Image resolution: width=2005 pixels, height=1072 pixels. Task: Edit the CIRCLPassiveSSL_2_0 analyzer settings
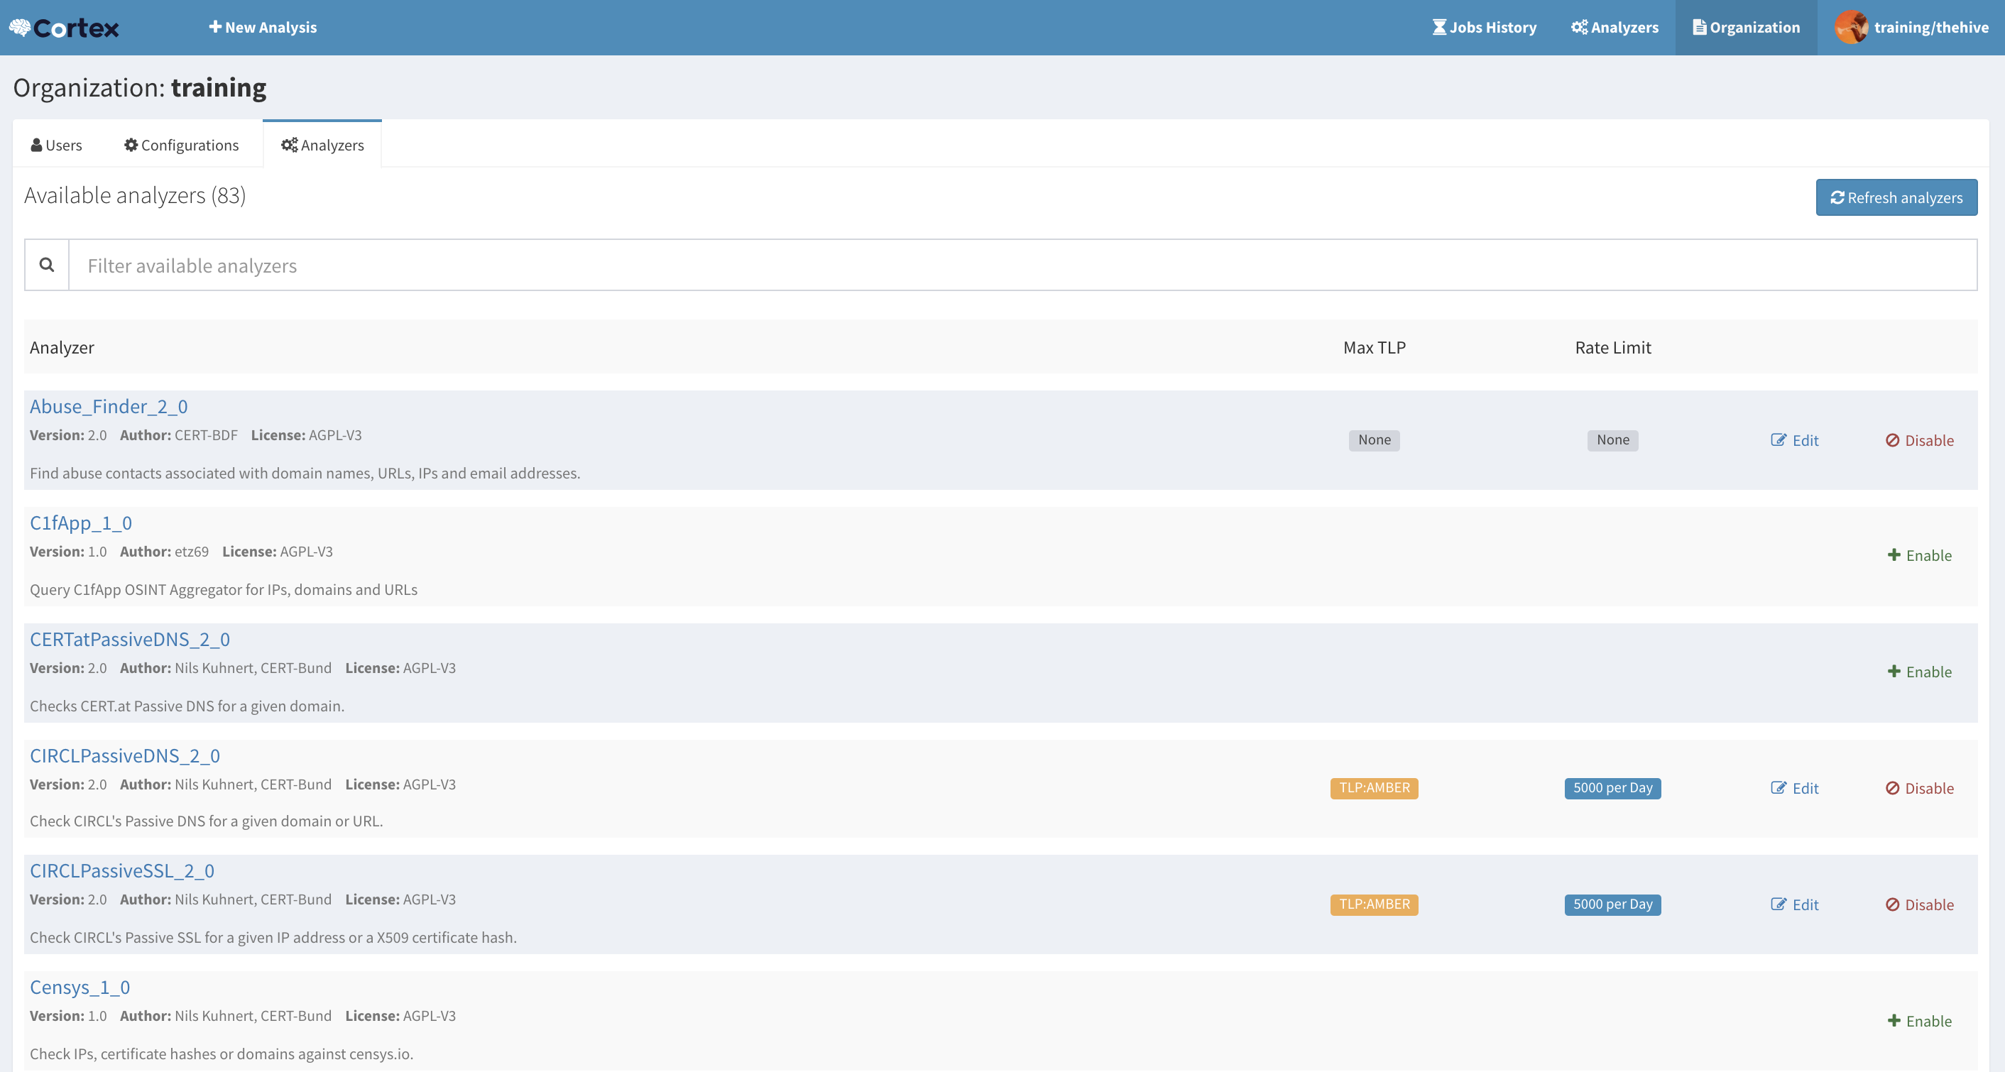[x=1794, y=904]
